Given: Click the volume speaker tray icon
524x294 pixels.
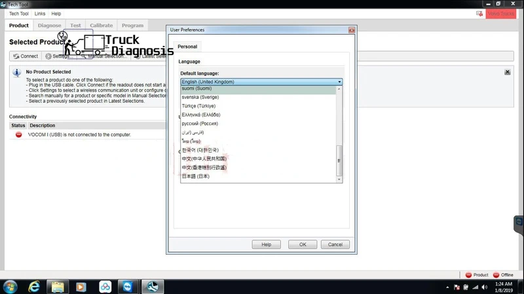Looking at the screenshot, I should click(485, 287).
